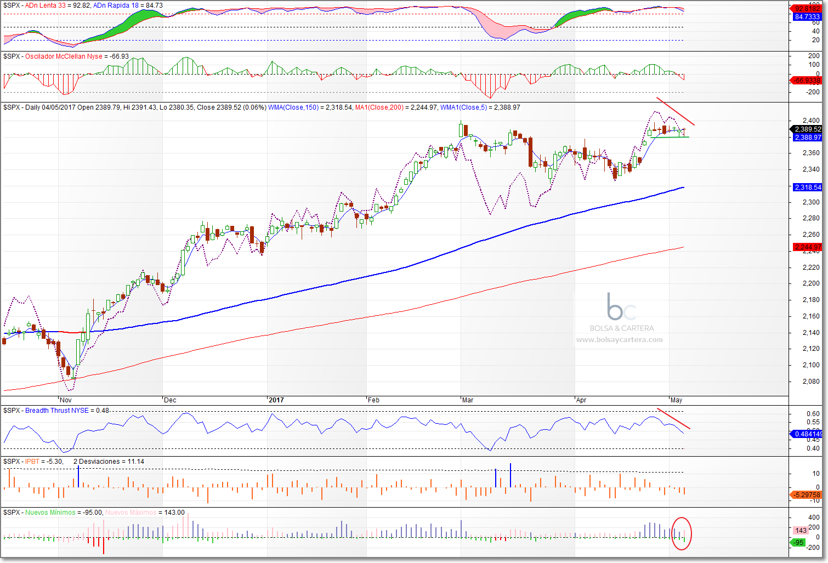Click the 2,140 price axis label
This screenshot has height=563, width=828.
pos(811,333)
